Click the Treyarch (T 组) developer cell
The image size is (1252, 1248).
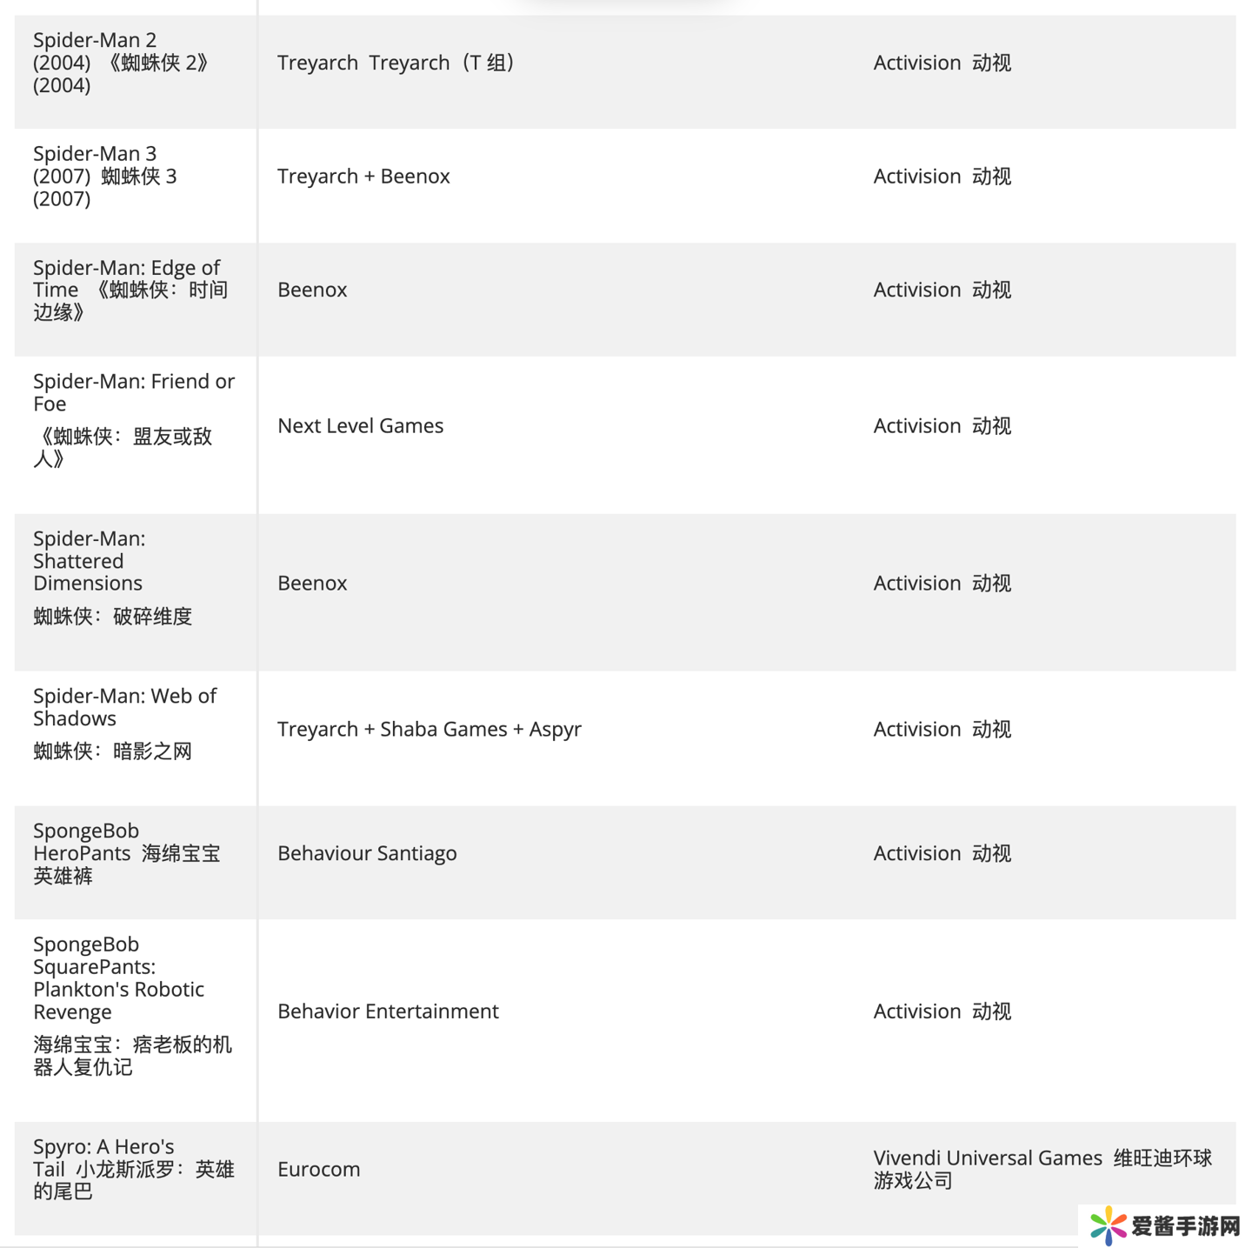pyautogui.click(x=396, y=63)
